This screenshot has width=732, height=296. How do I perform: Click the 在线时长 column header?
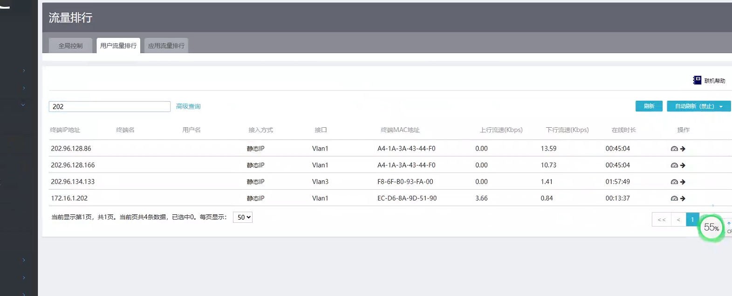(x=624, y=130)
